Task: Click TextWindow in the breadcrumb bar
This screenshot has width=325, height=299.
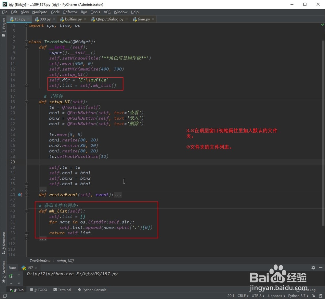Action: tap(40, 261)
